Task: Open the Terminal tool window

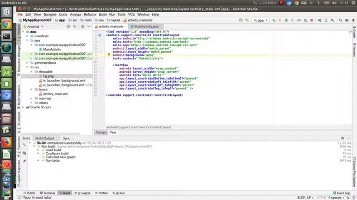Action: click(47, 193)
